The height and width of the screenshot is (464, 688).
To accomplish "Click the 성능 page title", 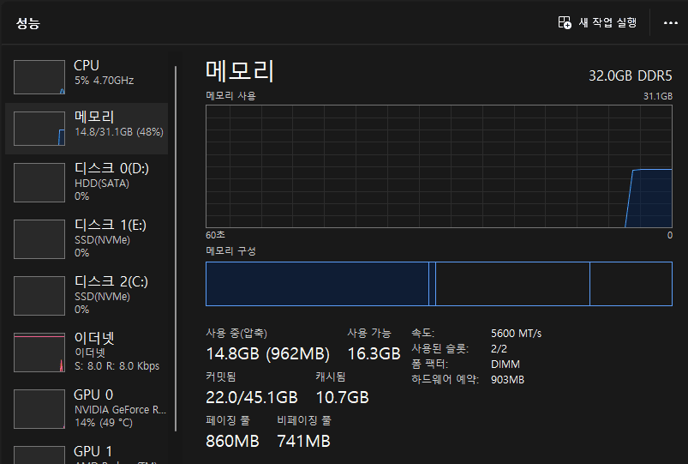I will 28,23.
